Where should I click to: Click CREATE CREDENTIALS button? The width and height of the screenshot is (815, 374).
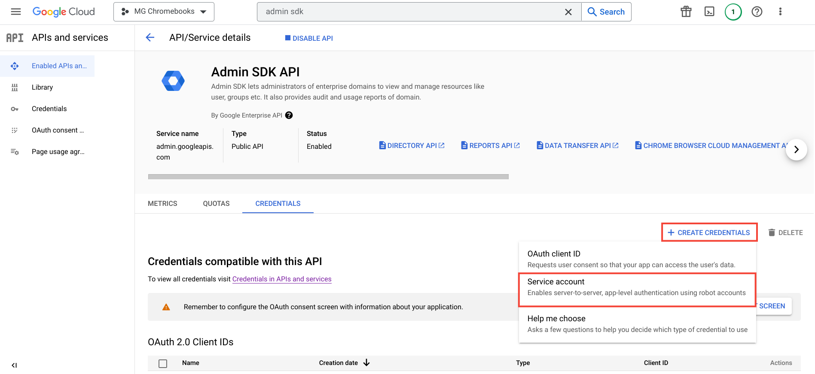pyautogui.click(x=709, y=232)
